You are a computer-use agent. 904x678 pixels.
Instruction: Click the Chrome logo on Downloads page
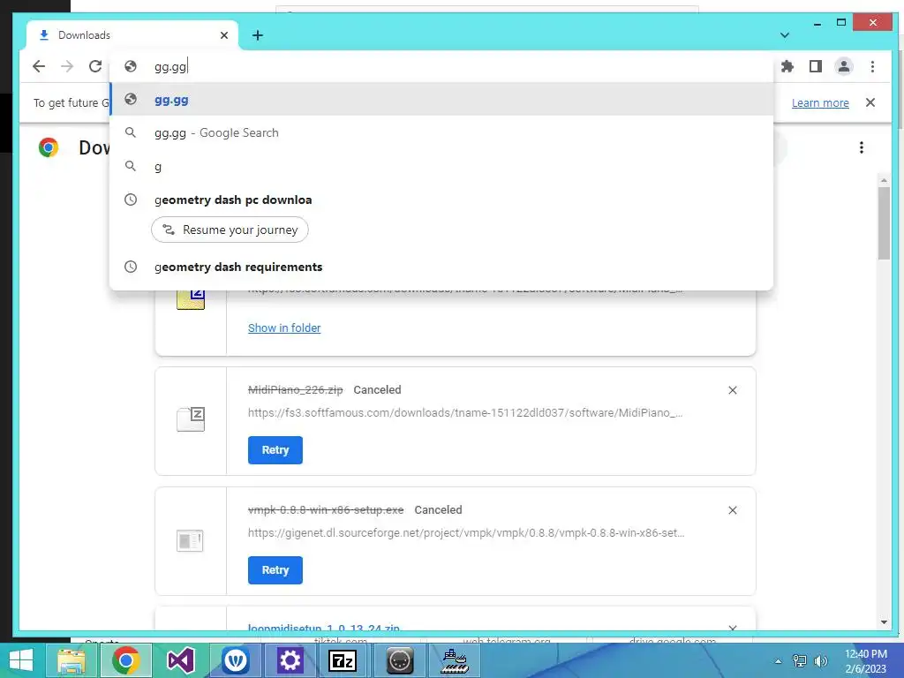tap(49, 147)
